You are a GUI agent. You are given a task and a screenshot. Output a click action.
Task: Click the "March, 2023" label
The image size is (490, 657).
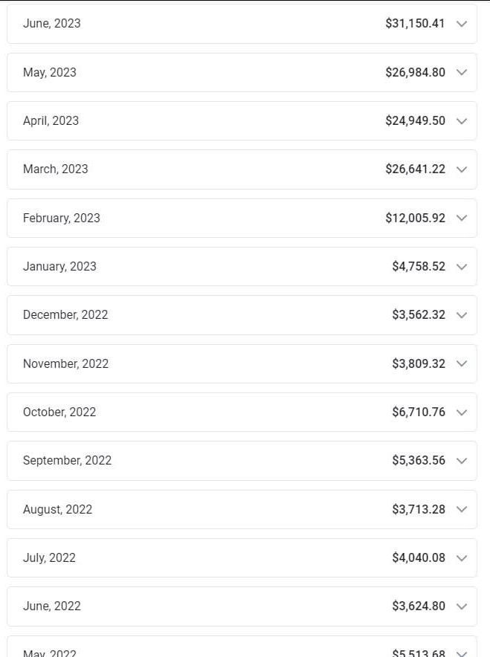tap(55, 169)
